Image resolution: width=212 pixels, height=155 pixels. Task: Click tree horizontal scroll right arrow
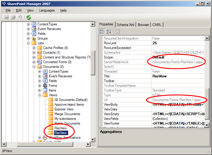88,144
